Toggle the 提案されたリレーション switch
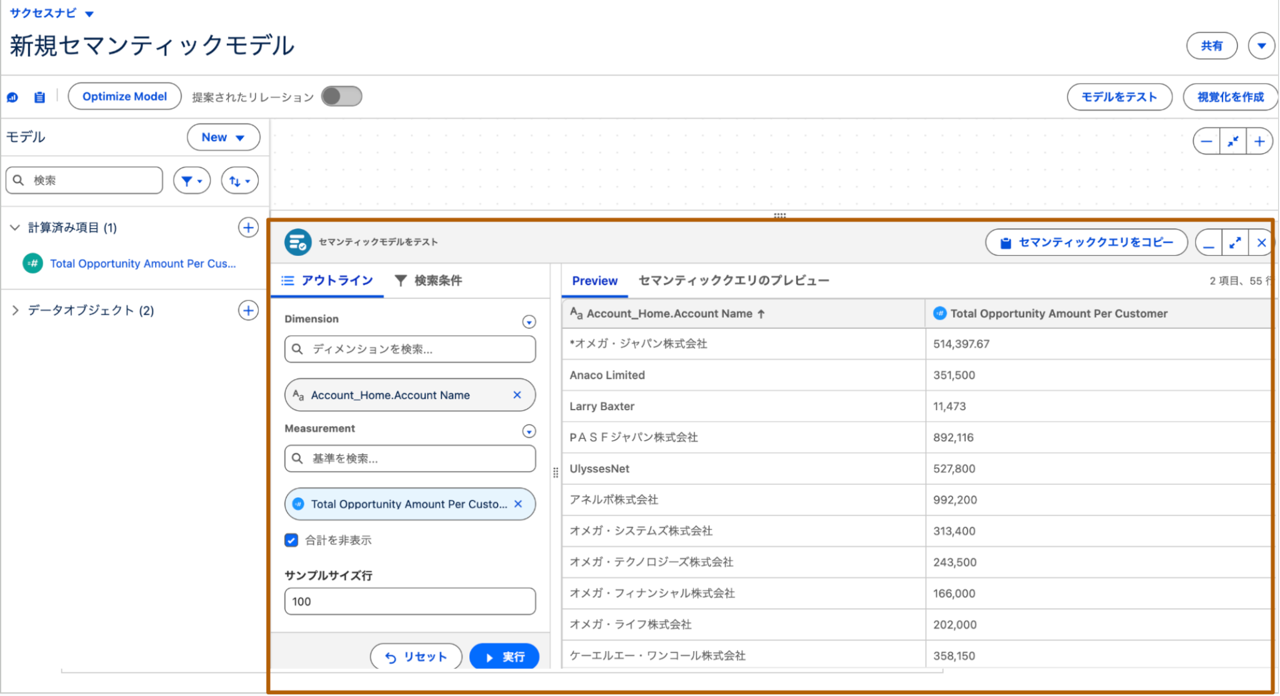 (x=341, y=97)
